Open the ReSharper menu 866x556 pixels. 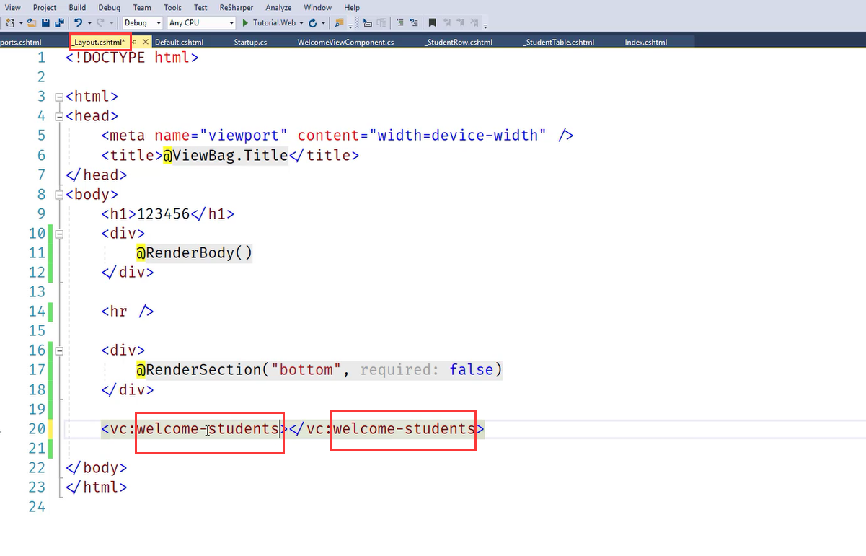pyautogui.click(x=236, y=7)
